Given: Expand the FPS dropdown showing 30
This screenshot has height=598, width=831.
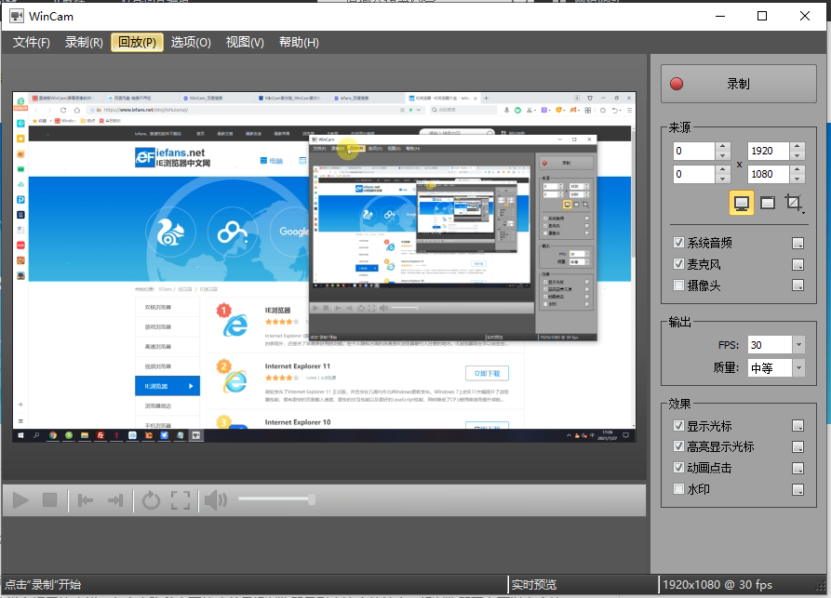Looking at the screenshot, I should click(798, 345).
